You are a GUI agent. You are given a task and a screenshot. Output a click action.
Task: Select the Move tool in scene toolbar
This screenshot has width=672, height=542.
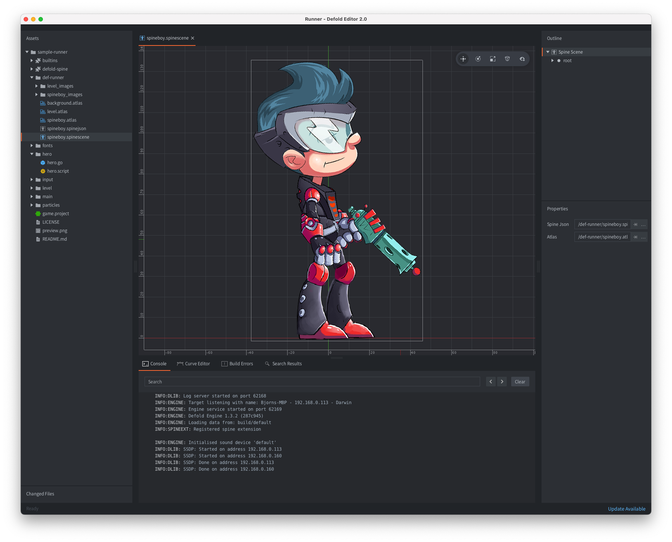pos(463,59)
